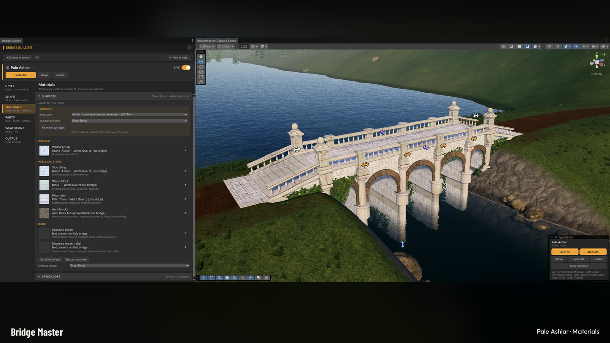Click the orange Rebuild button in the builder
This screenshot has width=610, height=343.
21,75
